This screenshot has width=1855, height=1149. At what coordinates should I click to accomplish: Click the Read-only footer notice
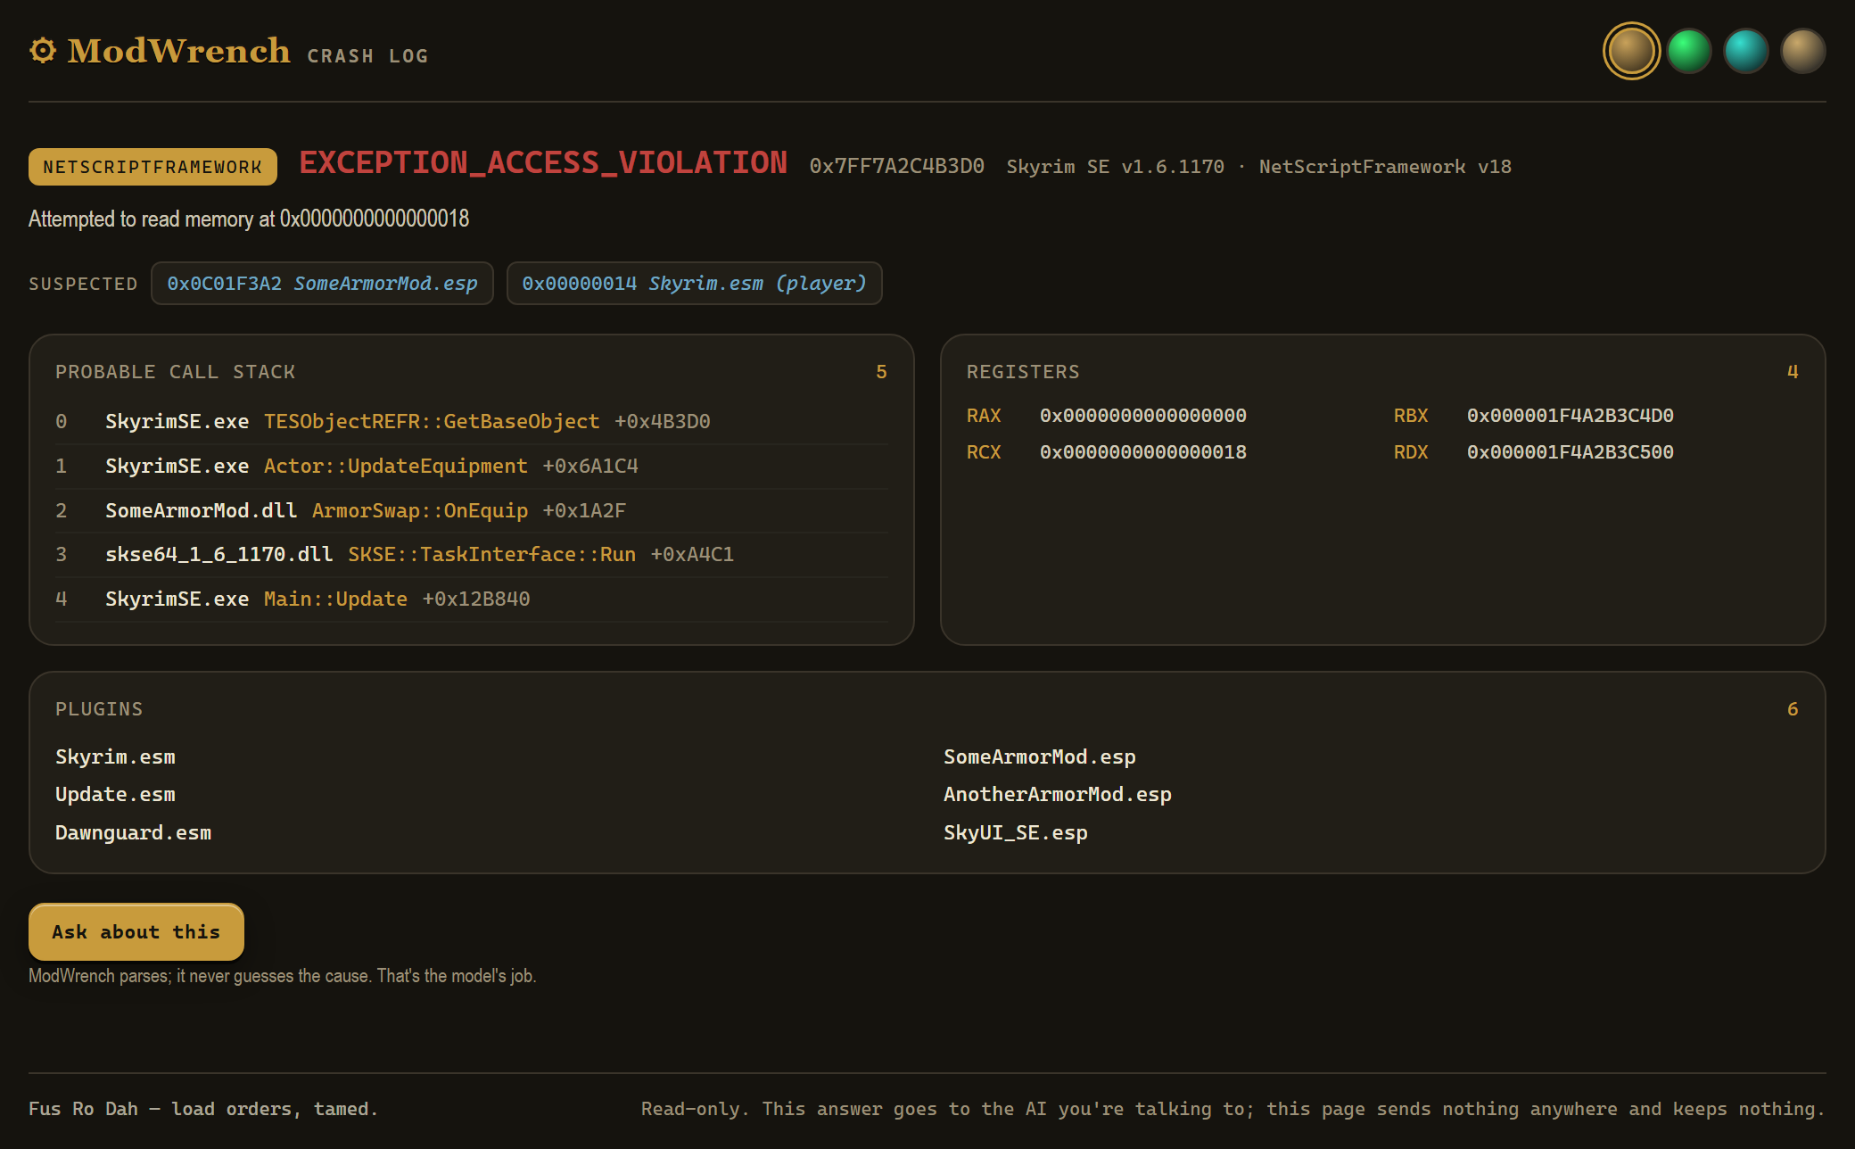pyautogui.click(x=1233, y=1109)
